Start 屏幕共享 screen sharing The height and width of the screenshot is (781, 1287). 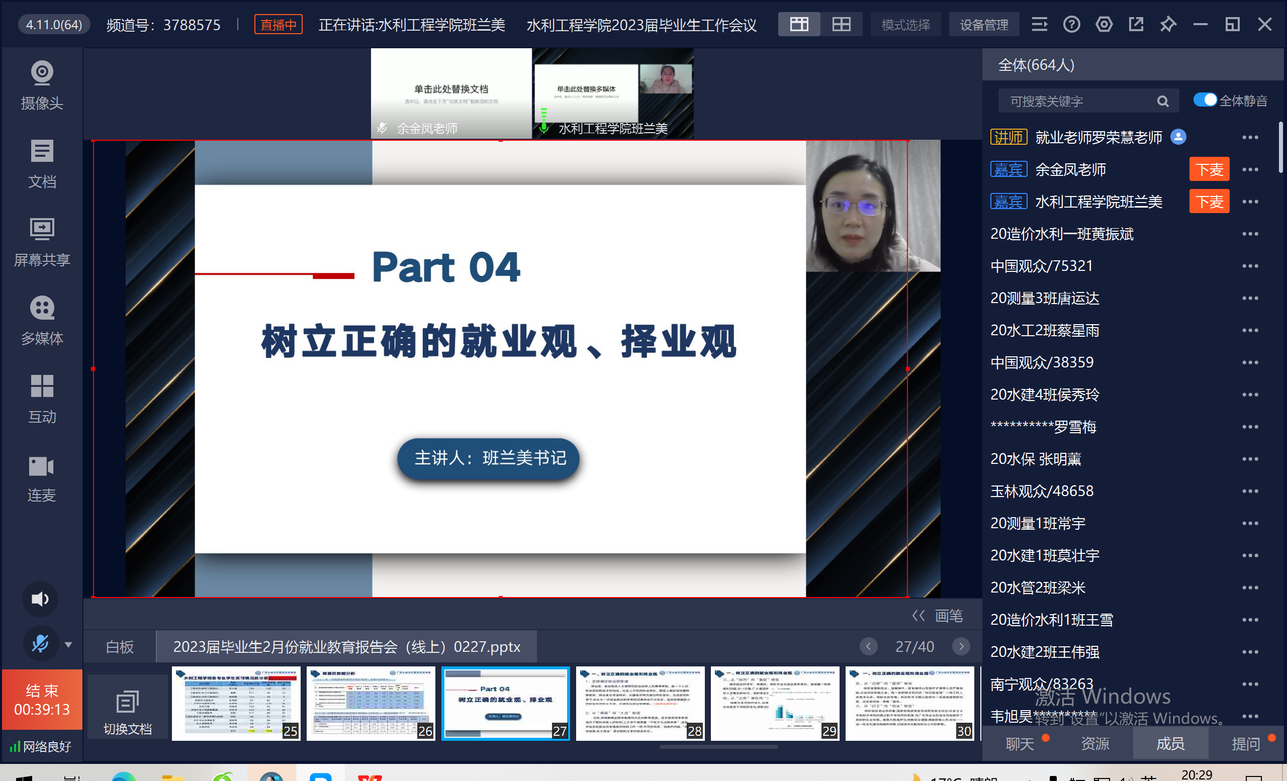point(42,242)
